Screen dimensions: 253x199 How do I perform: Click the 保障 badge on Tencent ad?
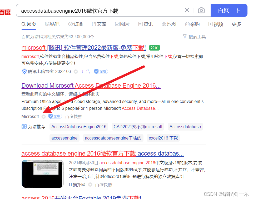point(101,71)
